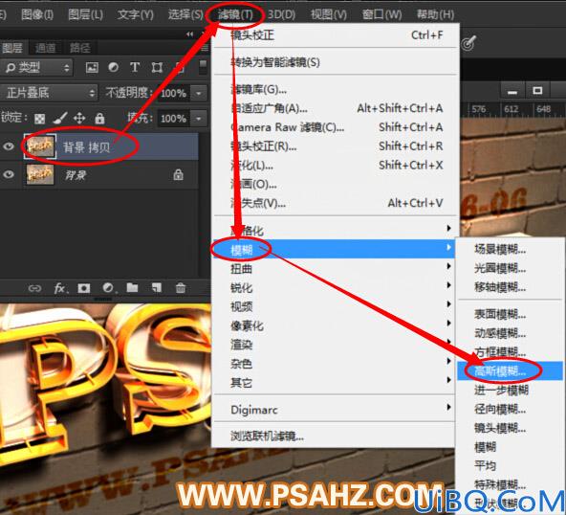Select the 背景 拷贝 layer thumbnail
This screenshot has width=566, height=515.
(40, 146)
